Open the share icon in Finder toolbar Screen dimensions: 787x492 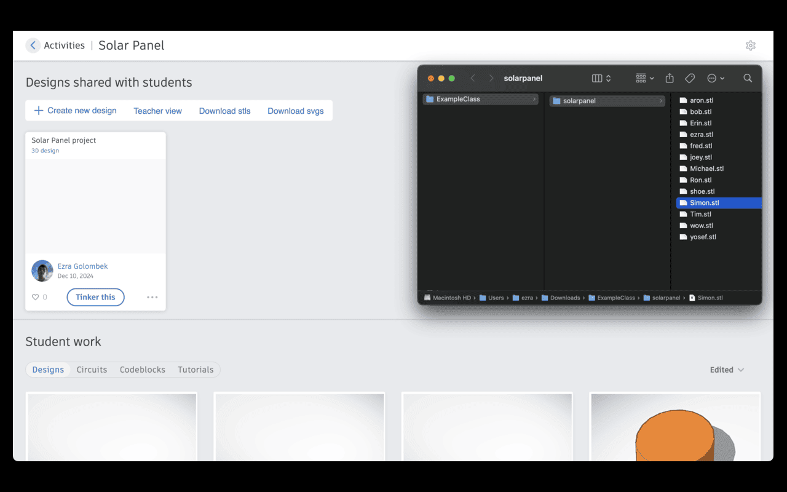[x=670, y=78]
